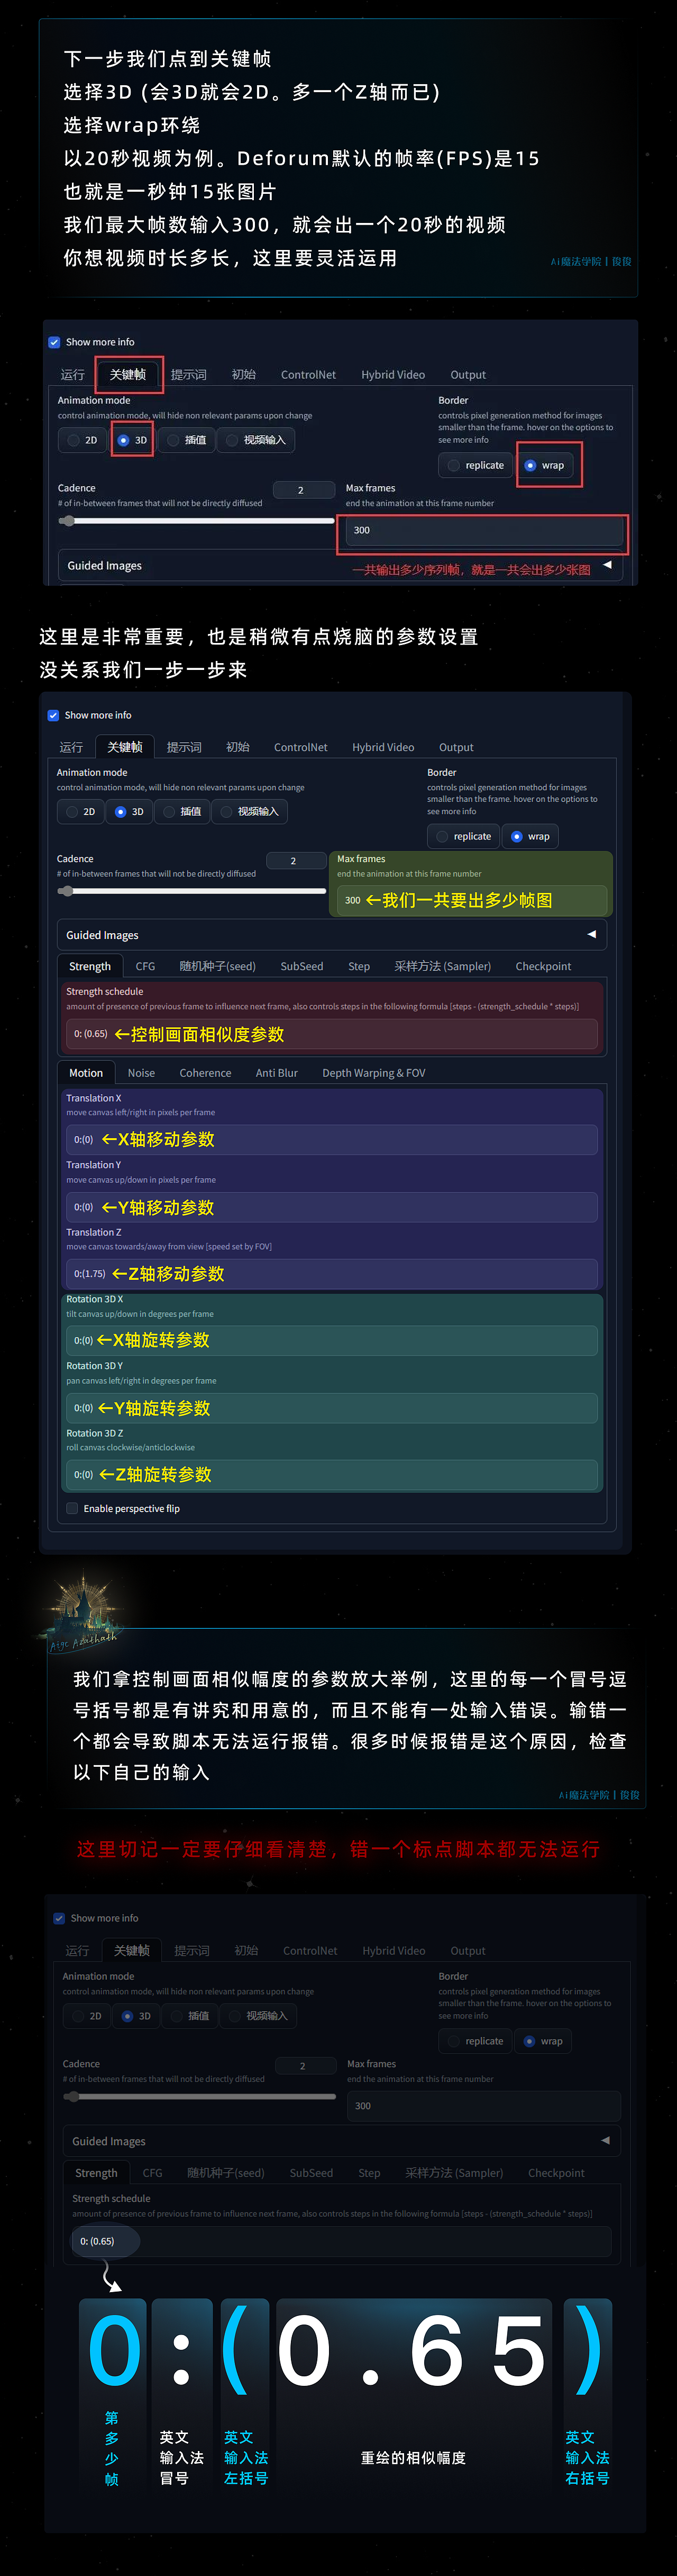The height and width of the screenshot is (2576, 677).
Task: Open red-boxed 关键帧 tab in first screenshot
Action: click(x=128, y=374)
